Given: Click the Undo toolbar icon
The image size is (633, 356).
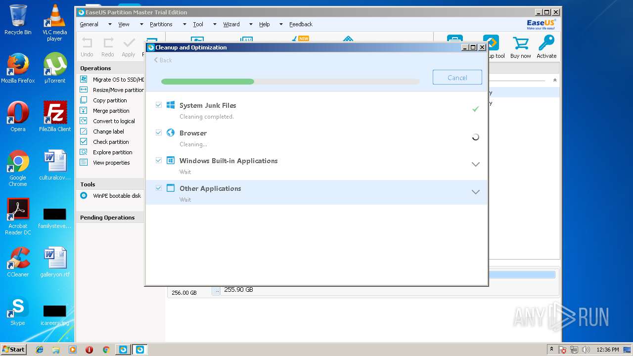Looking at the screenshot, I should tap(87, 43).
